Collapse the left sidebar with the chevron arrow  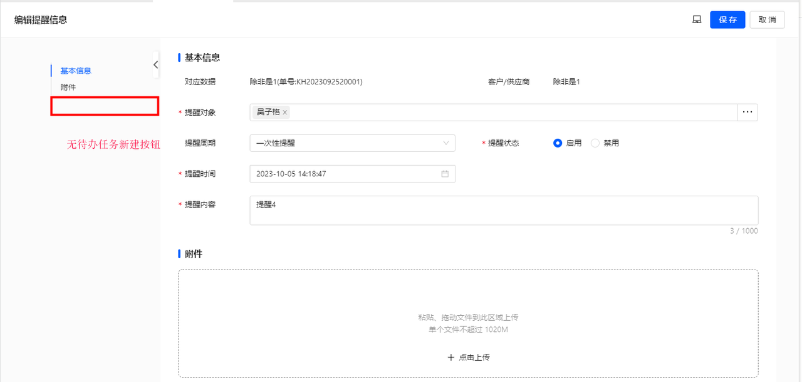coord(155,64)
